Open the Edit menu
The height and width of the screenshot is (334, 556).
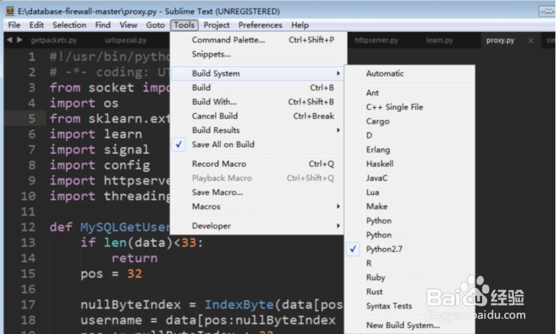click(x=36, y=25)
